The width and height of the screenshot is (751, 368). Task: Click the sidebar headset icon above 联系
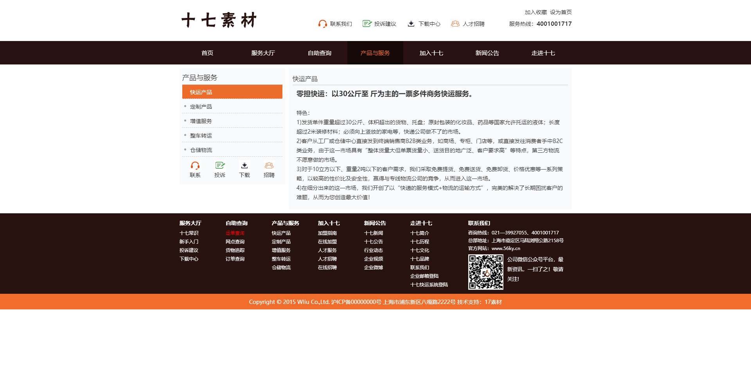click(195, 166)
